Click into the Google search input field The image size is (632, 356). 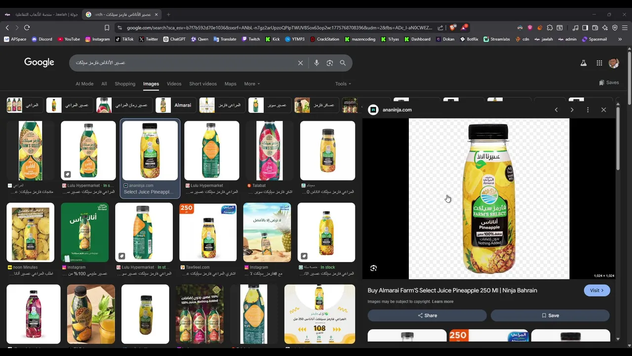(185, 63)
